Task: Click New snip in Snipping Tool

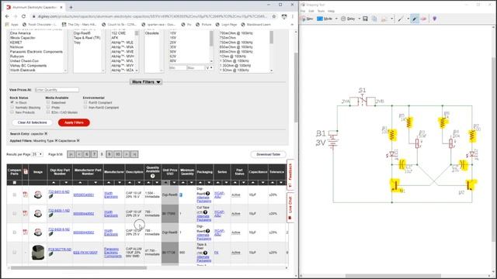Action: (308, 19)
